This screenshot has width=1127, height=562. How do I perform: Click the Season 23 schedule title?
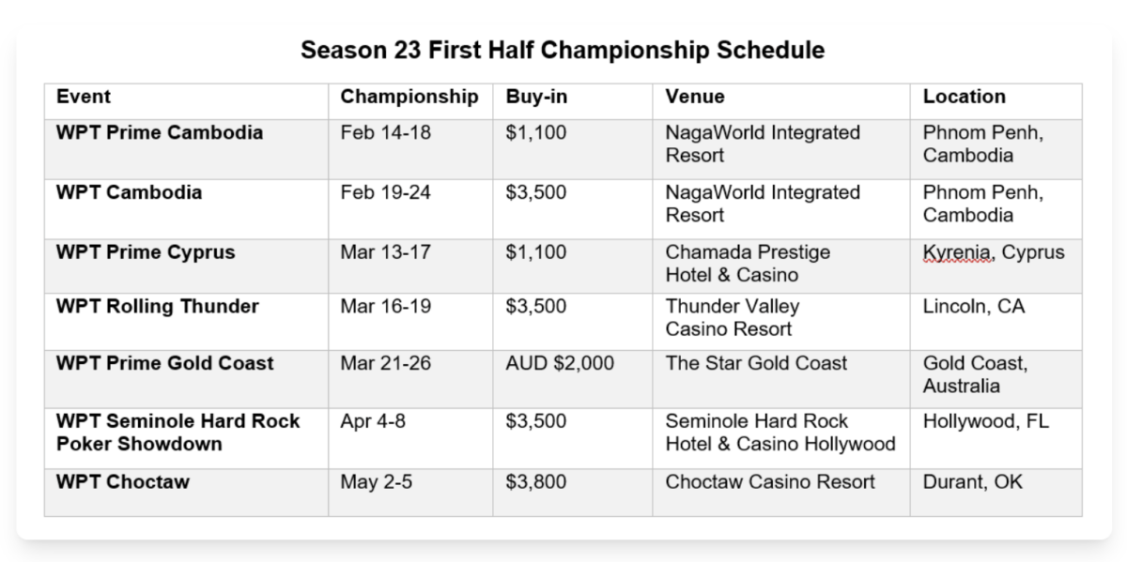tap(563, 50)
